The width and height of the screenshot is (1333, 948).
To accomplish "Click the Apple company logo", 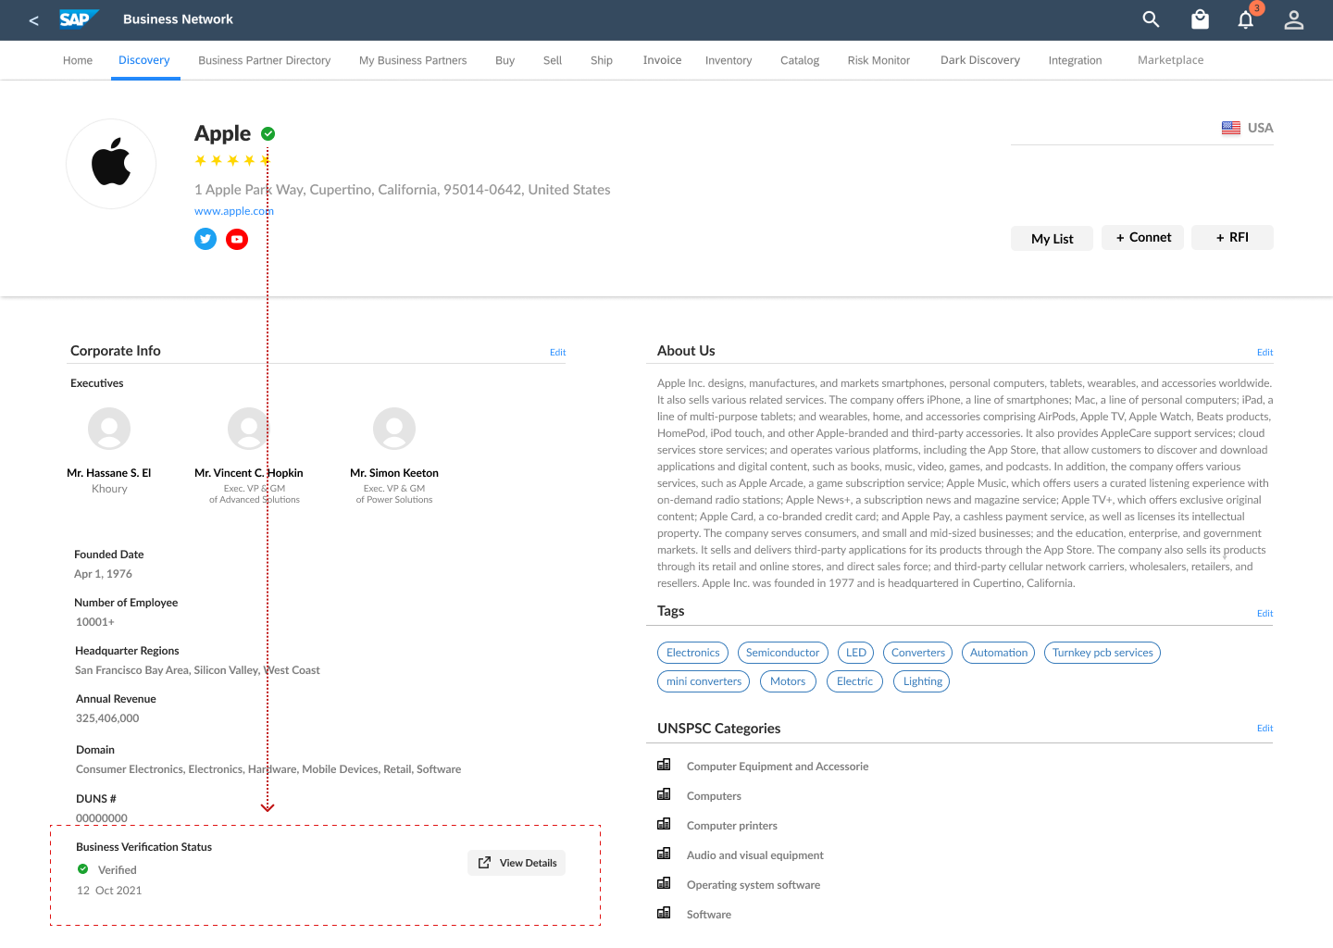I will 111,164.
